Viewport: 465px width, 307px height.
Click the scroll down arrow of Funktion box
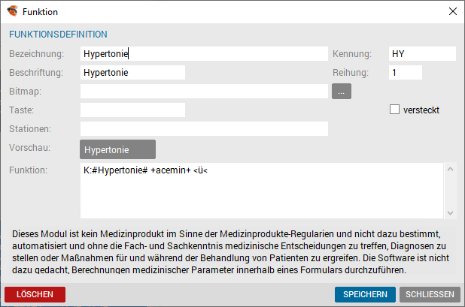click(450, 212)
